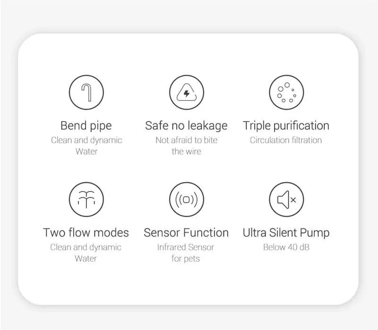Screen dimensions: 378x330
Task: Click the lightning triangle safety icon
Action: tap(186, 92)
